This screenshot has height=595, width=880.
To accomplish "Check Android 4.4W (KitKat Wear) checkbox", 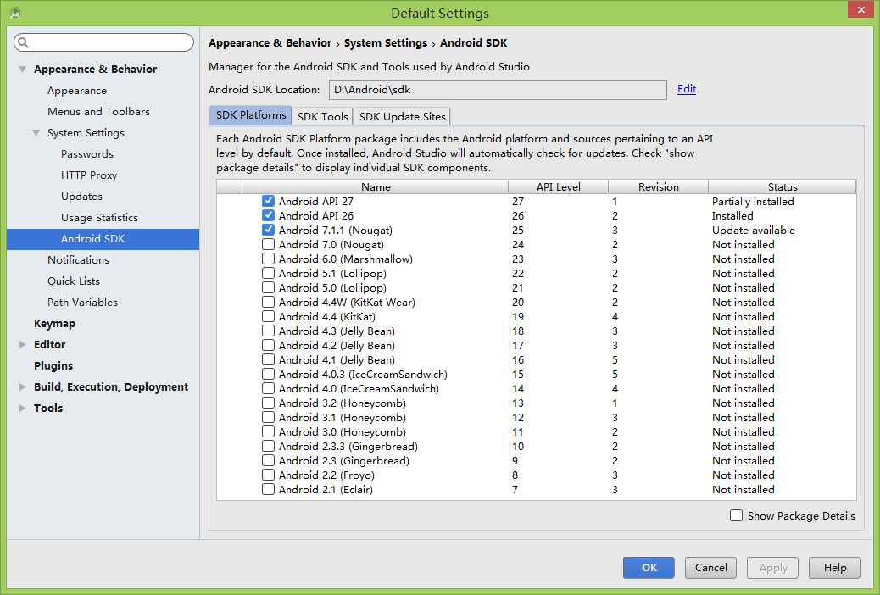I will pos(268,302).
